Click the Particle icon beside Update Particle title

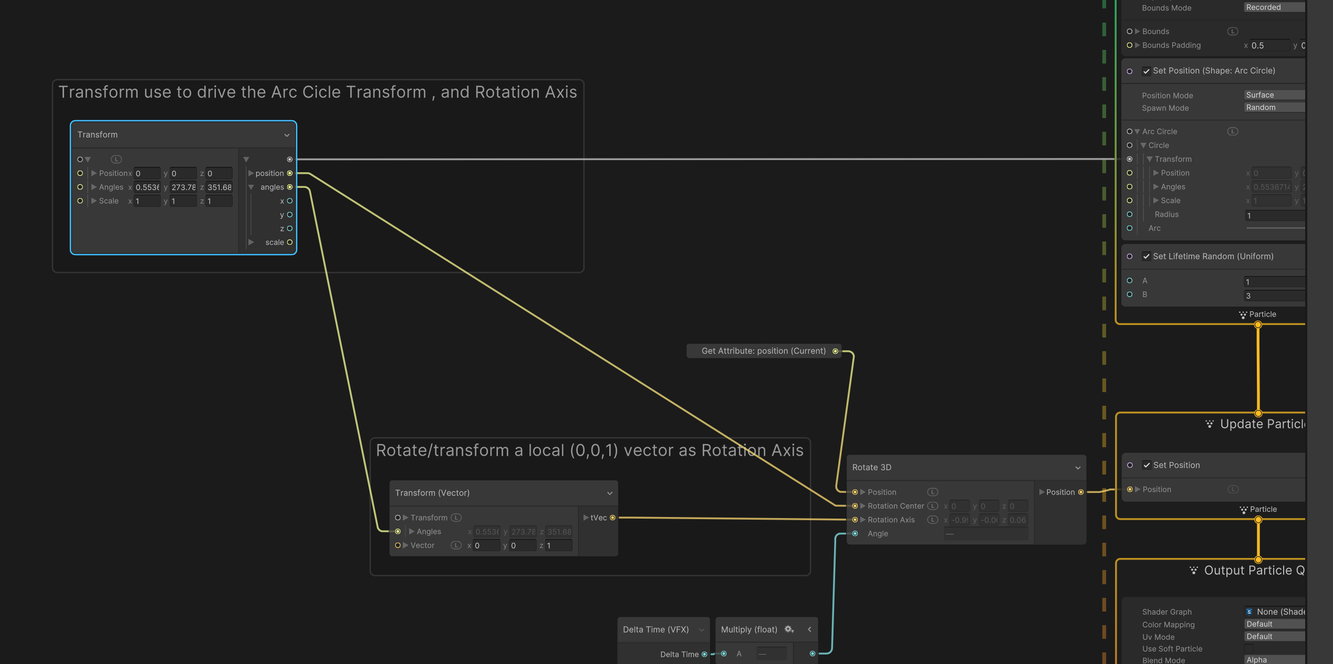(x=1210, y=424)
